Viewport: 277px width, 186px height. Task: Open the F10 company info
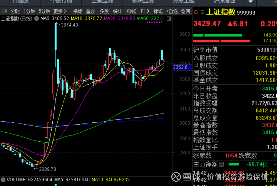[145, 11]
